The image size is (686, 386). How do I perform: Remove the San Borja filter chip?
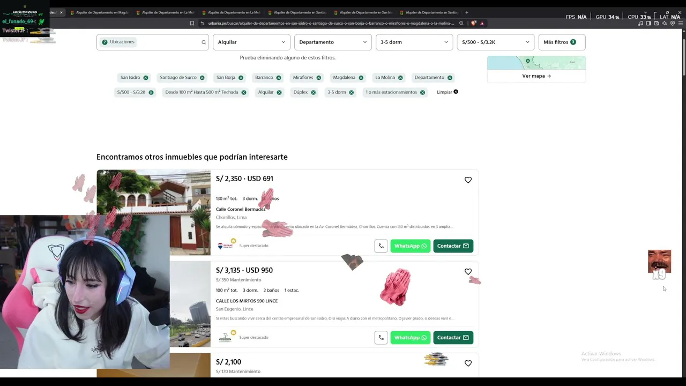[x=241, y=78]
